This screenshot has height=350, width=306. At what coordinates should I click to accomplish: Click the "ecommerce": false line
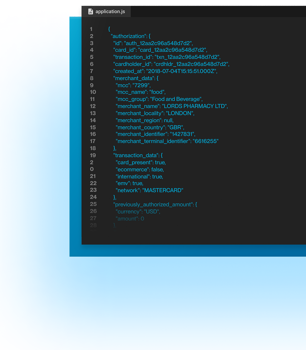(x=140, y=170)
